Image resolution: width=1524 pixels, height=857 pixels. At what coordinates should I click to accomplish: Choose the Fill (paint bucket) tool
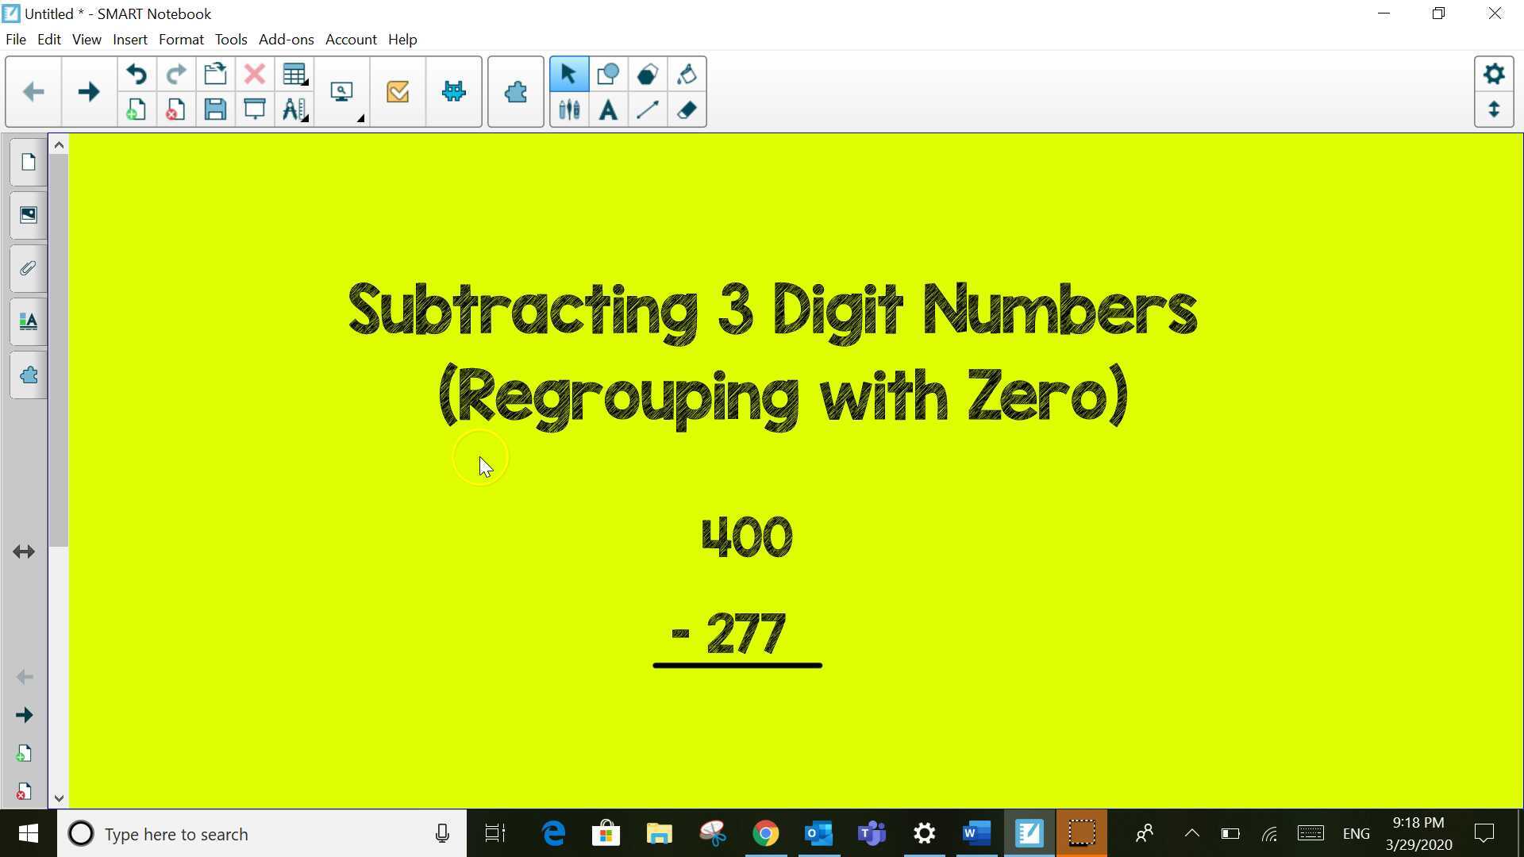point(687,74)
